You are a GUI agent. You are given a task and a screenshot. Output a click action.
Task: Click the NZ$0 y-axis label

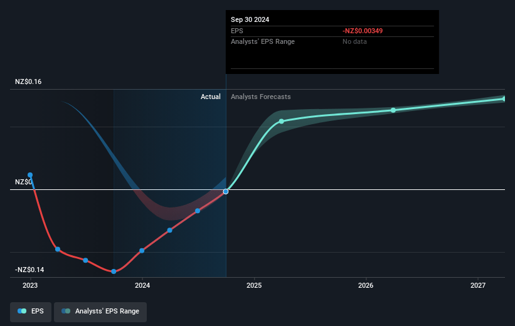click(23, 182)
